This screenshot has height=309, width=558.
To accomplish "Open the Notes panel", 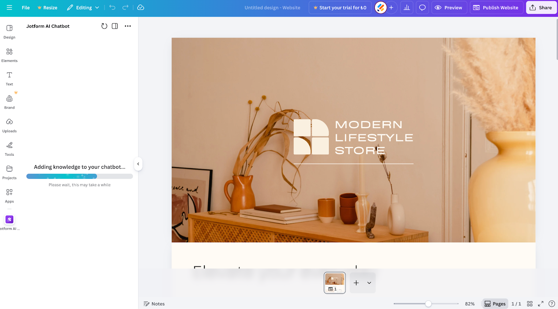I will pyautogui.click(x=154, y=304).
